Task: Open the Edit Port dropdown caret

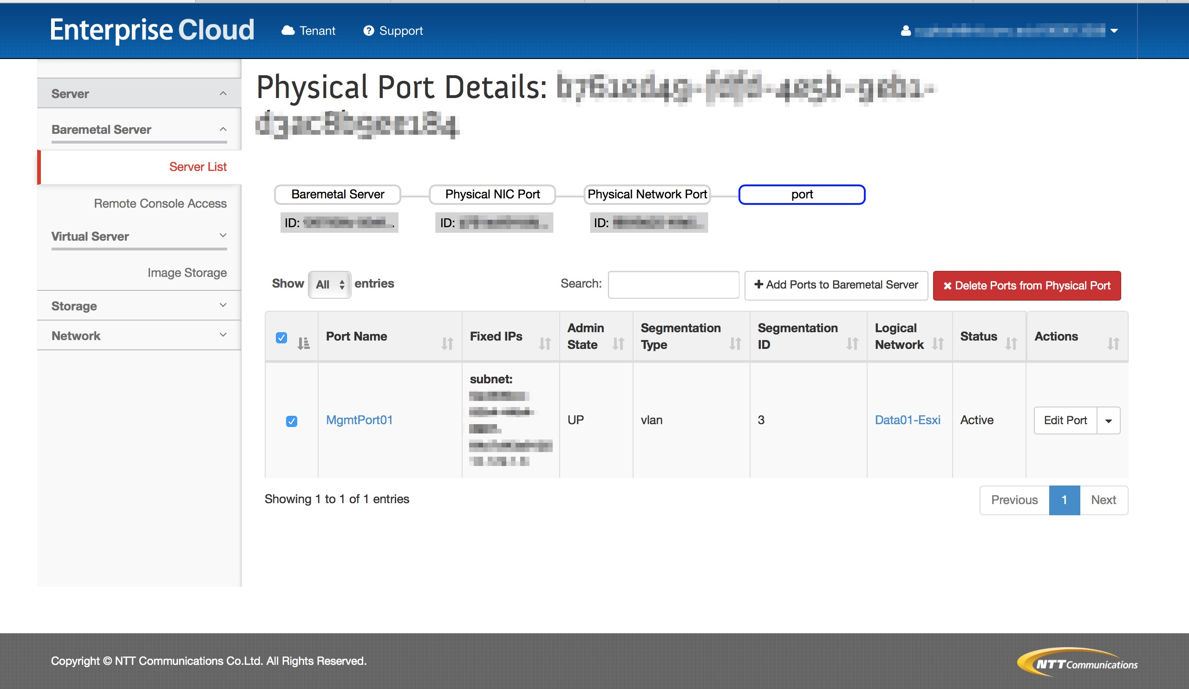Action: (x=1108, y=420)
